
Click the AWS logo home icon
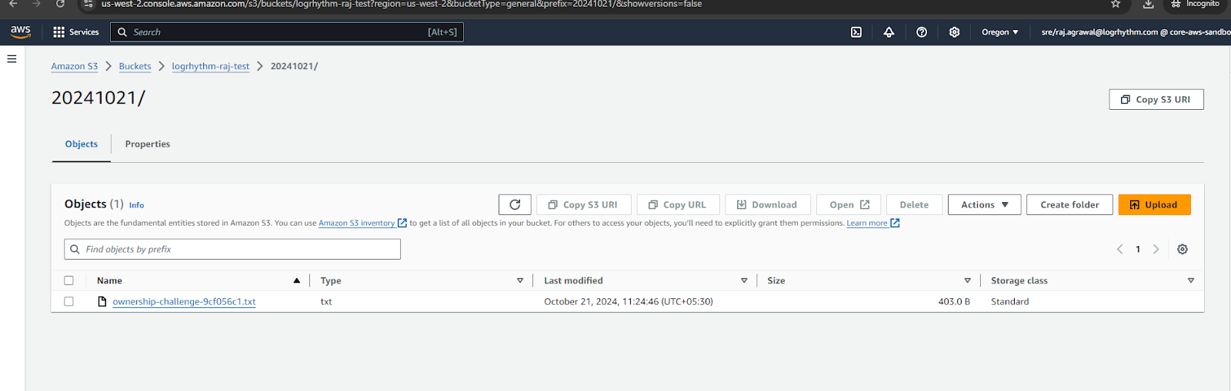point(21,31)
